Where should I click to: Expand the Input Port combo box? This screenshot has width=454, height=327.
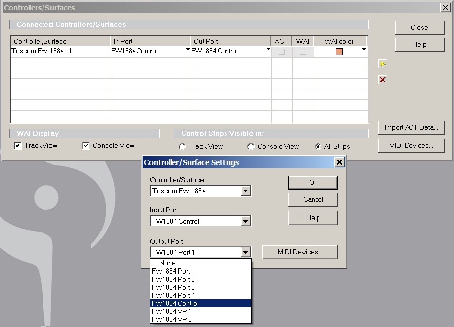(245, 221)
